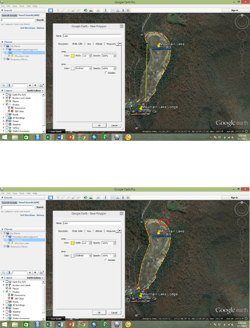
Task: Click yellow Lines color swatch in top screenshot
Action: click(73, 56)
